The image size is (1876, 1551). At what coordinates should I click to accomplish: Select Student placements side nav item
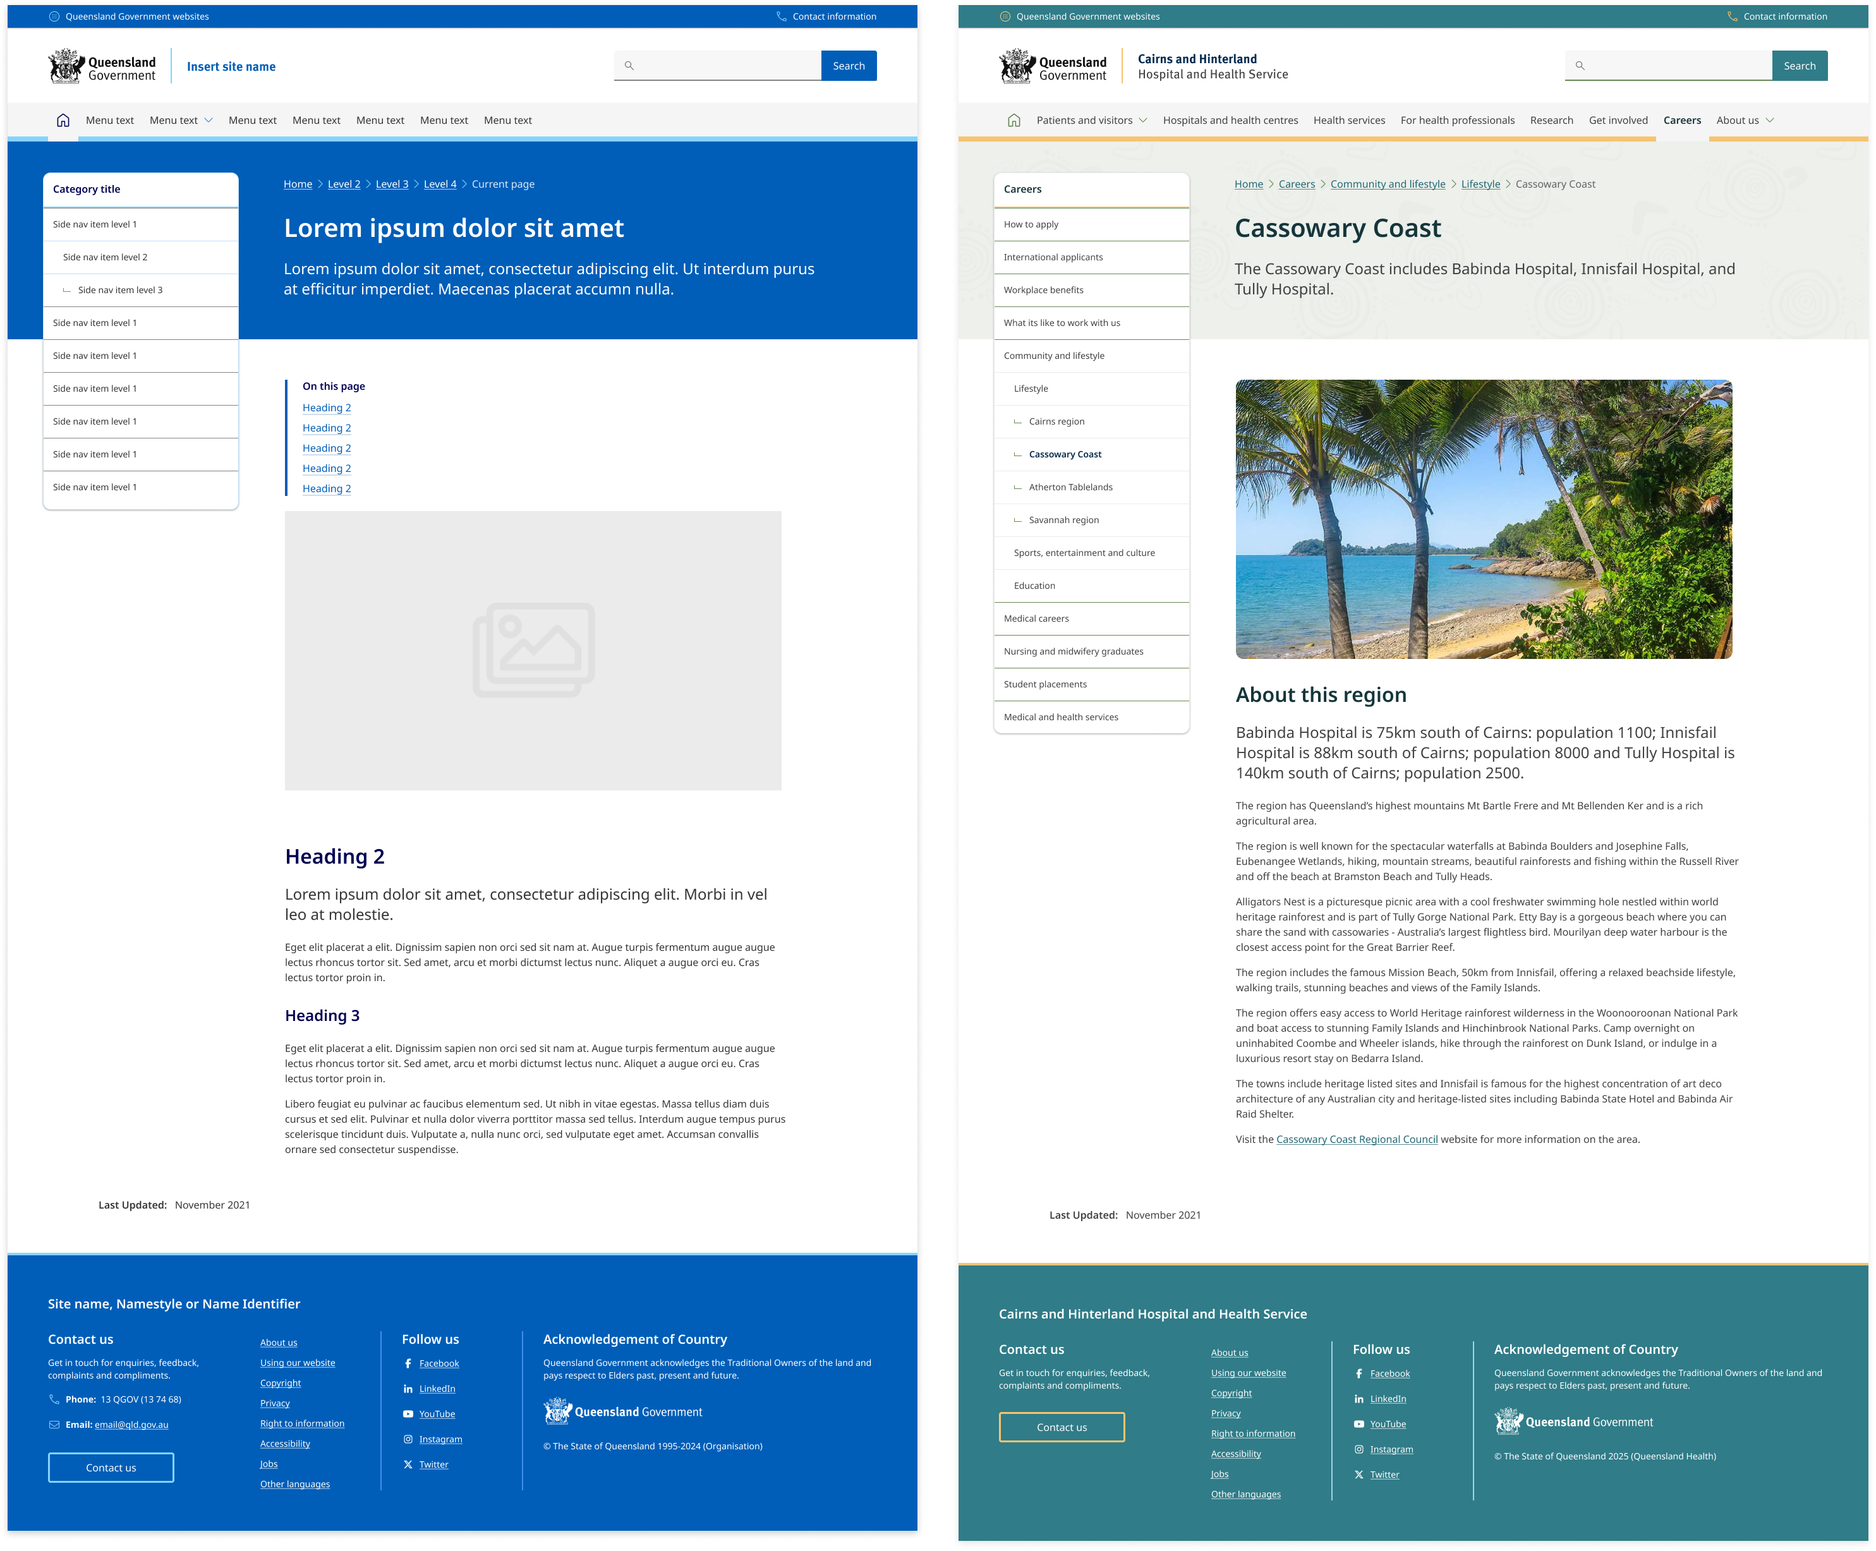point(1091,684)
